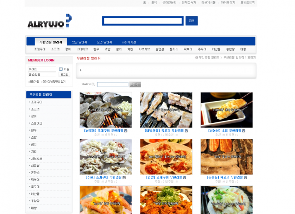This screenshot has width=295, height=214.
Task: Select 해산물 in the left sidebar list
Action: [x=35, y=194]
